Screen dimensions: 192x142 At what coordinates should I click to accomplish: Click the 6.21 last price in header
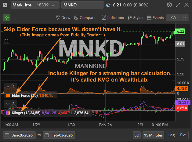click(117, 5)
